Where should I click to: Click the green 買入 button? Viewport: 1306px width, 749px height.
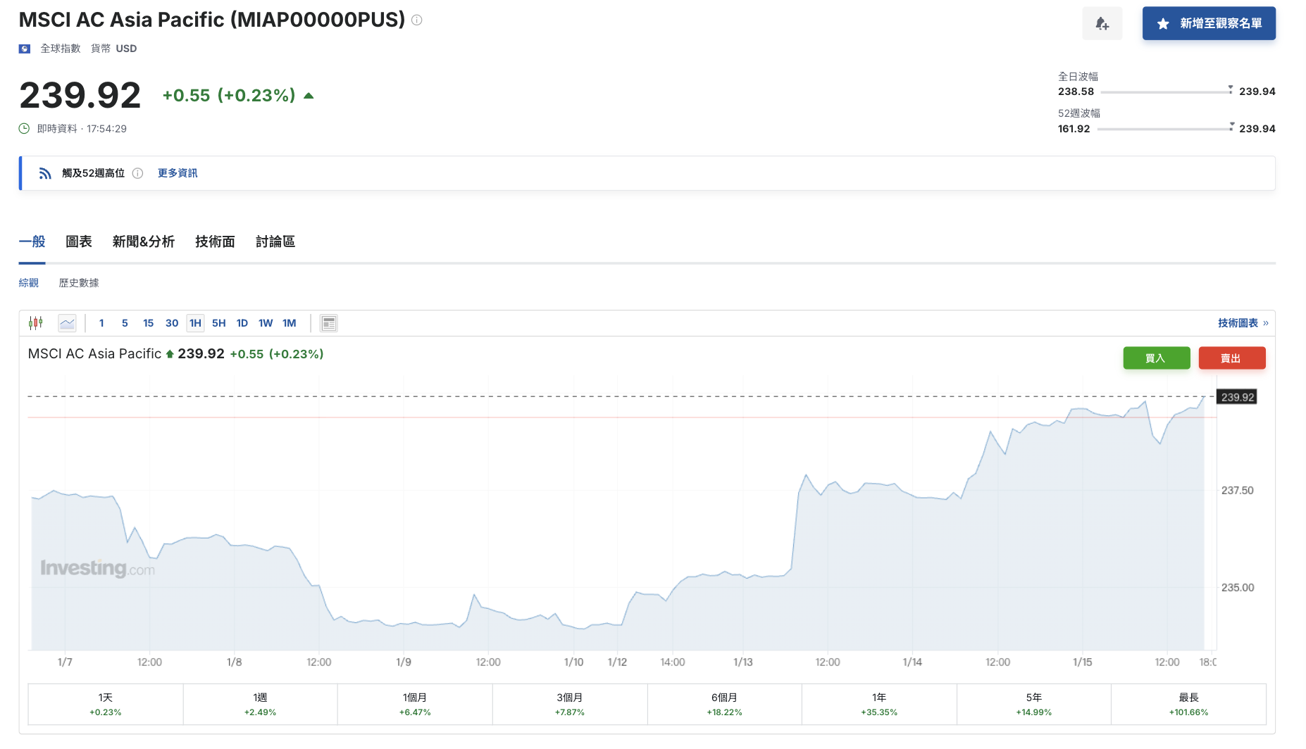pyautogui.click(x=1156, y=358)
